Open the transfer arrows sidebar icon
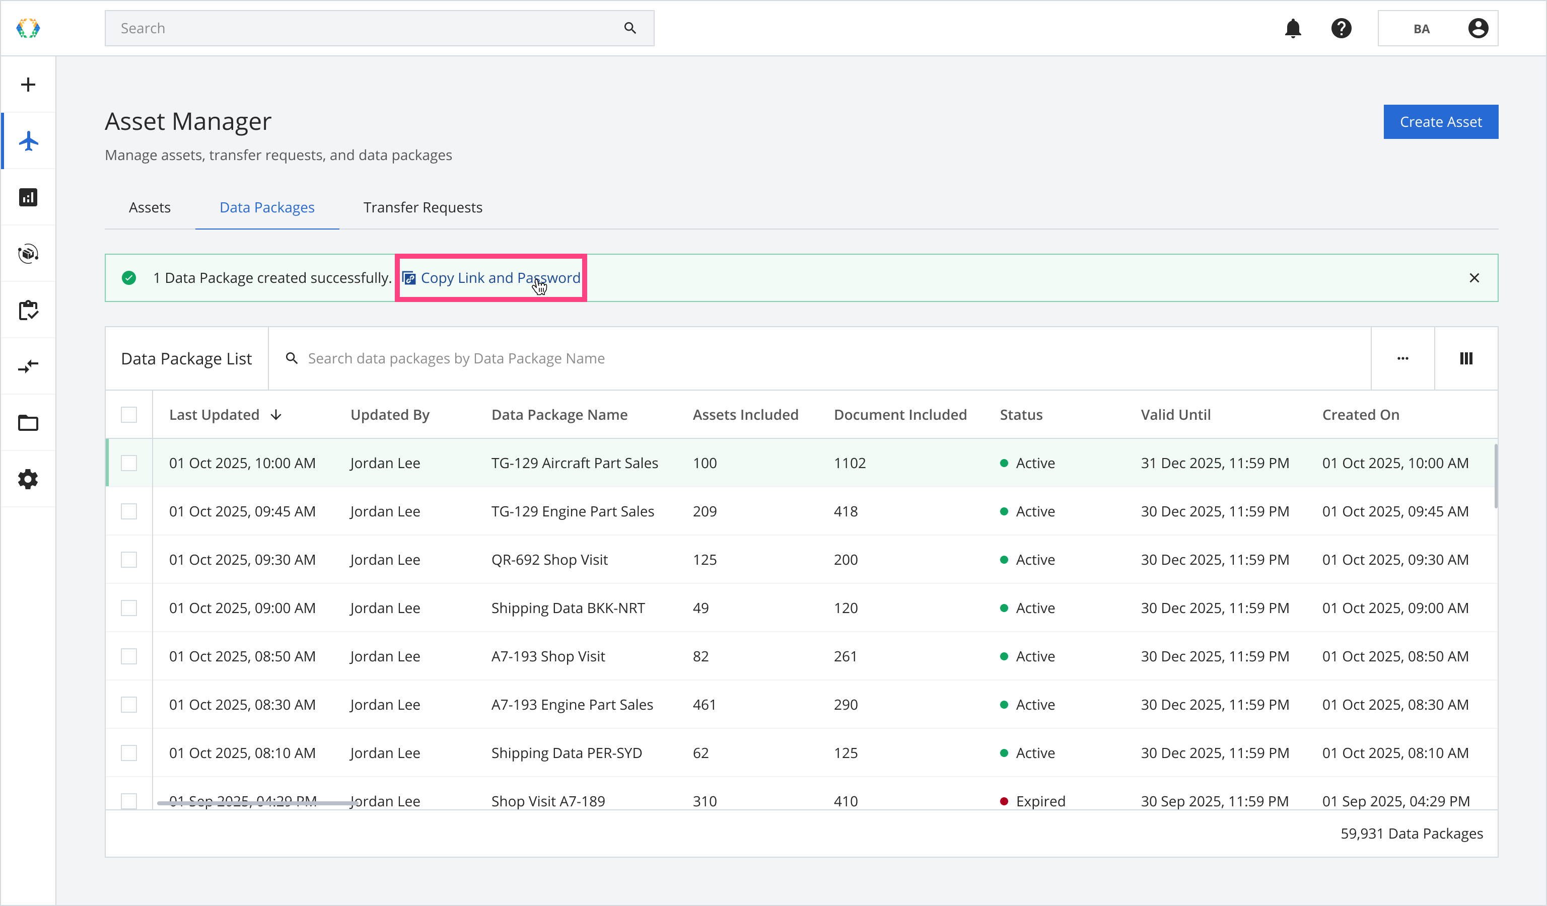The height and width of the screenshot is (906, 1547). [28, 367]
